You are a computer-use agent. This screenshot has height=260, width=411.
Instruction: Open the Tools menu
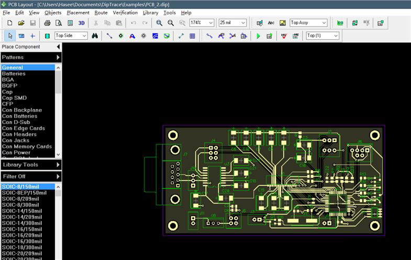tap(170, 13)
